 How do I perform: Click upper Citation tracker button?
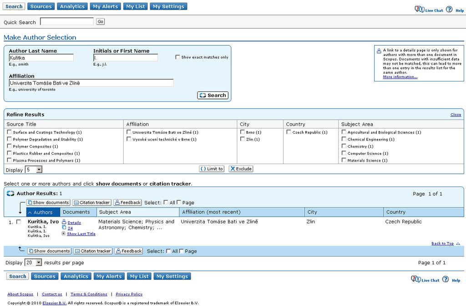click(91, 202)
